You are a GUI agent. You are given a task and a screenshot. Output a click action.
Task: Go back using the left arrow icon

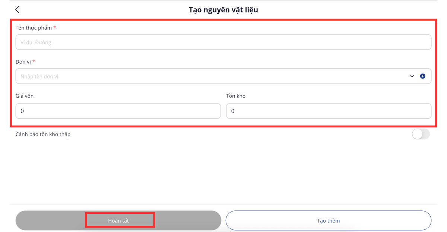pyautogui.click(x=17, y=10)
